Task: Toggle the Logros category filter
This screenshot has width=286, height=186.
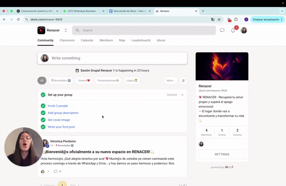Action: 132,80
